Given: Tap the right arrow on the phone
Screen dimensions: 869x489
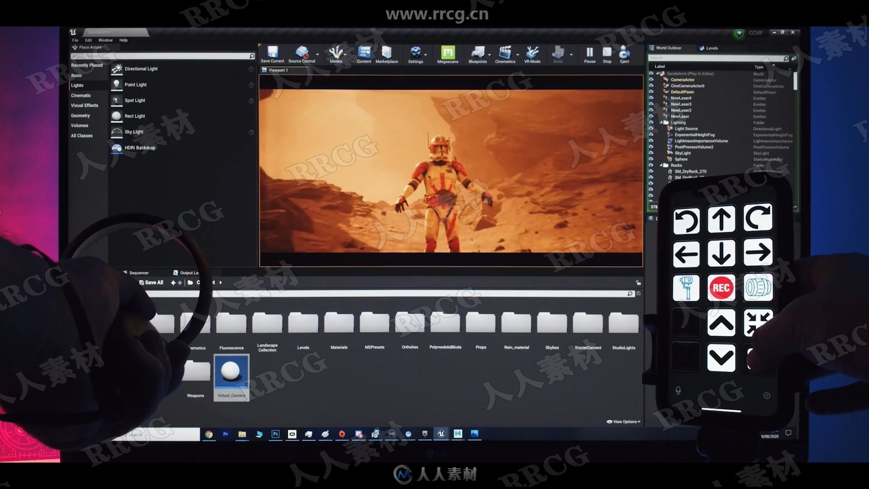Looking at the screenshot, I should (x=758, y=253).
